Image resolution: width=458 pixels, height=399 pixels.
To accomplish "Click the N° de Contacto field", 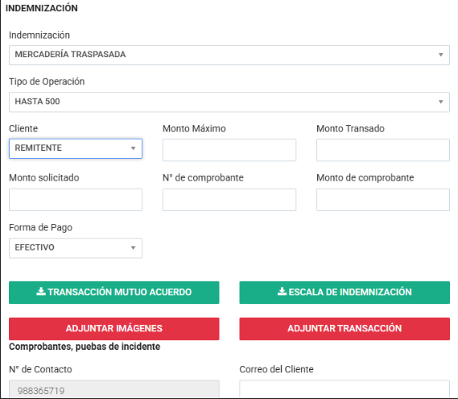I will pos(114,389).
